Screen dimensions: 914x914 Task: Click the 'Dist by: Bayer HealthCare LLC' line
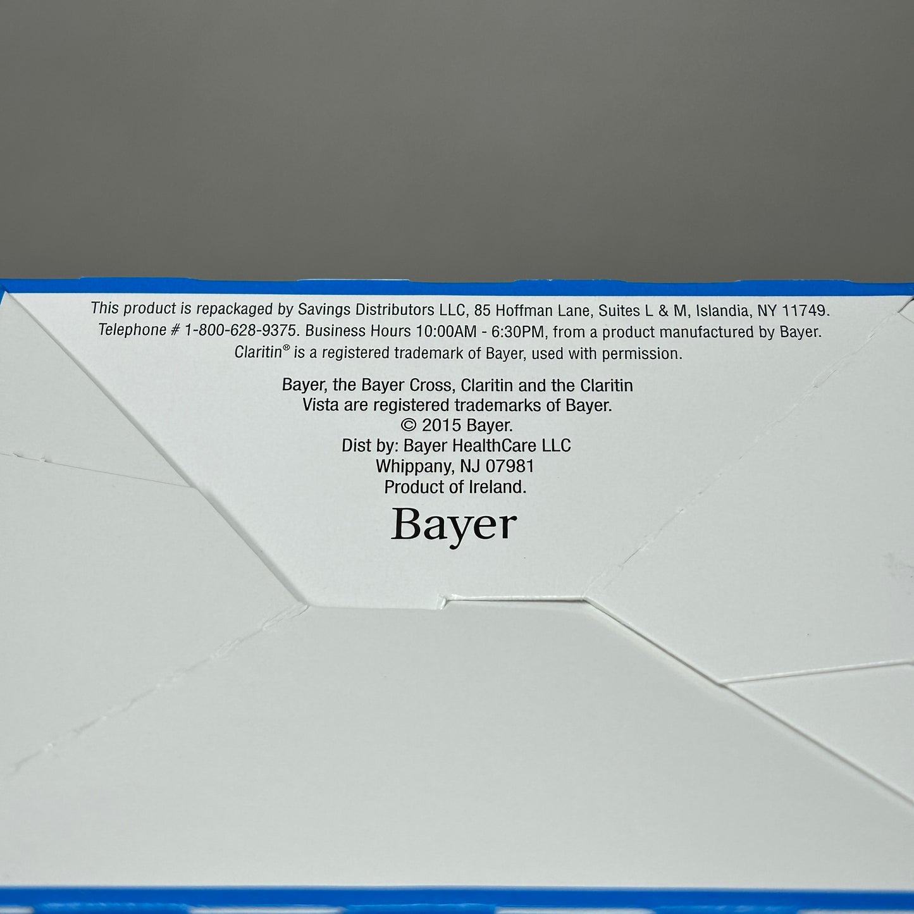click(x=456, y=446)
